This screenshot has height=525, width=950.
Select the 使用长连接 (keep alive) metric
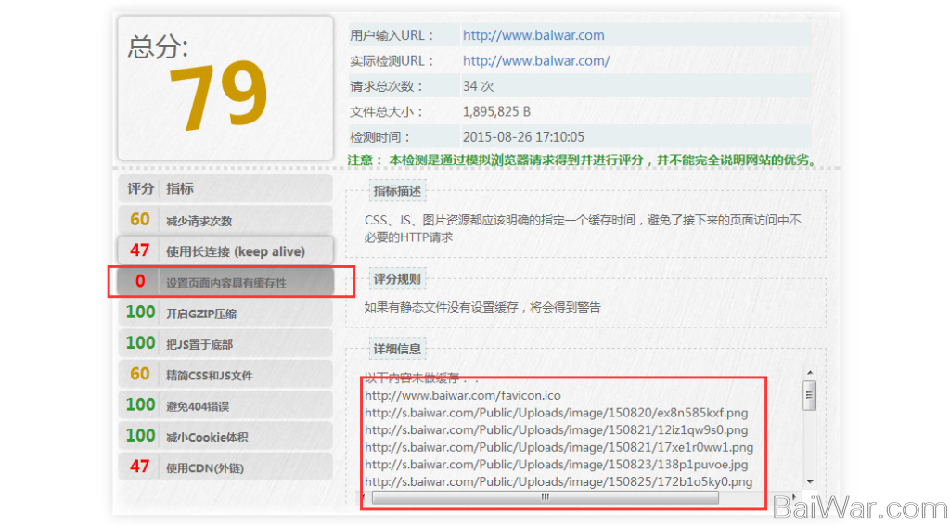tap(225, 250)
